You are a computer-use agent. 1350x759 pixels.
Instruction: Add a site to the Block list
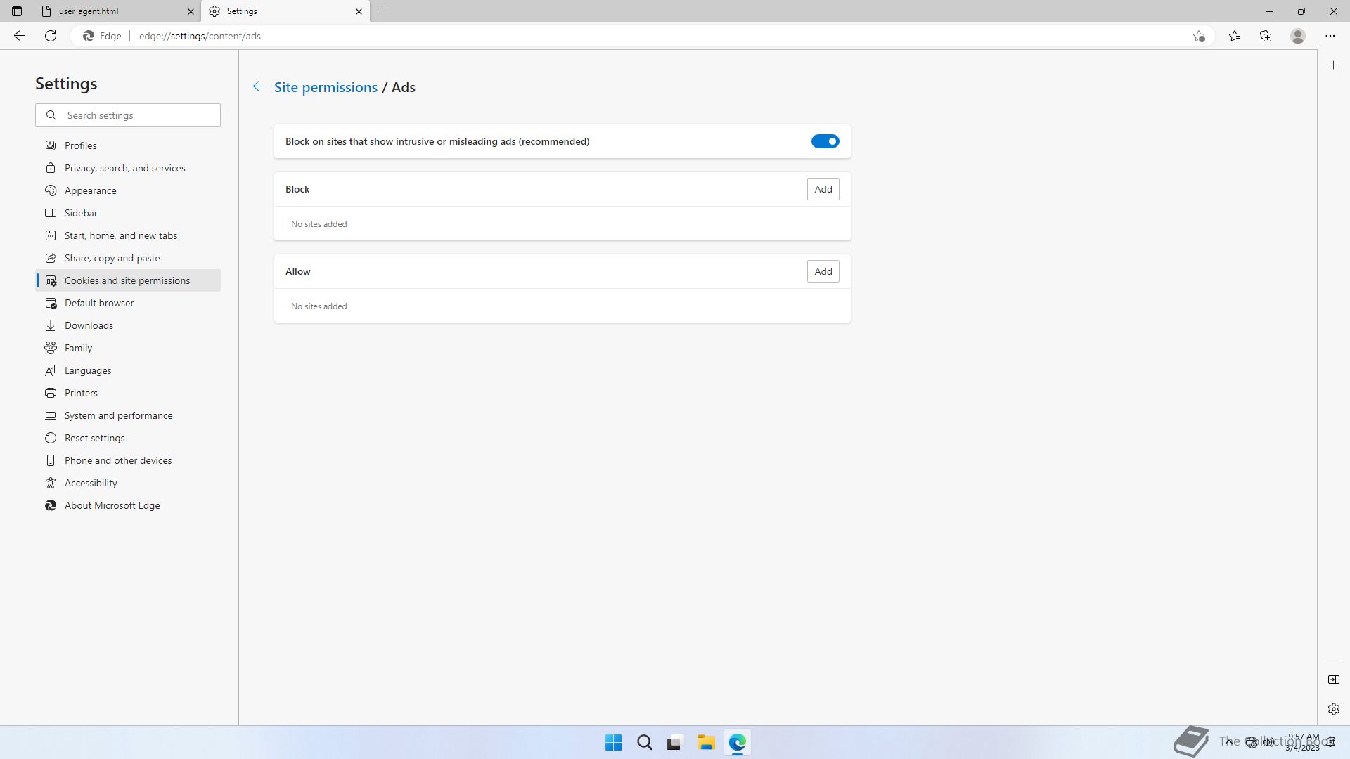pos(823,189)
